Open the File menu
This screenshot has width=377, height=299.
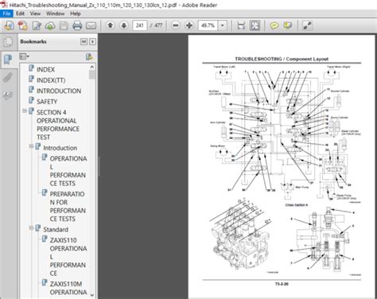(6, 14)
